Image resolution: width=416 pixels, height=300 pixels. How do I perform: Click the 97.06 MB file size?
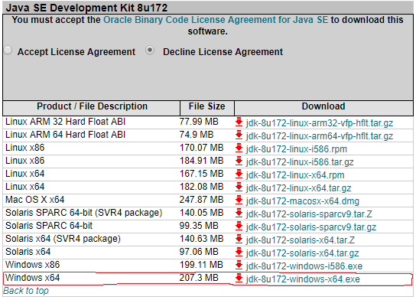point(199,252)
